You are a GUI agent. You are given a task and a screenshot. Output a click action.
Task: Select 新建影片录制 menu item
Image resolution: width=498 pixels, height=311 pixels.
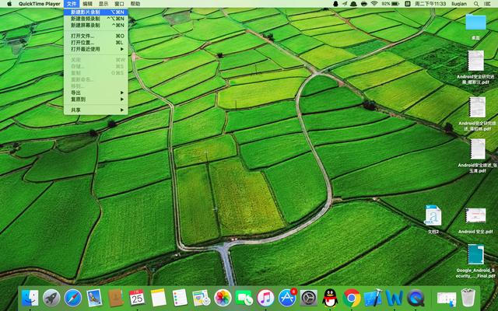pos(86,12)
